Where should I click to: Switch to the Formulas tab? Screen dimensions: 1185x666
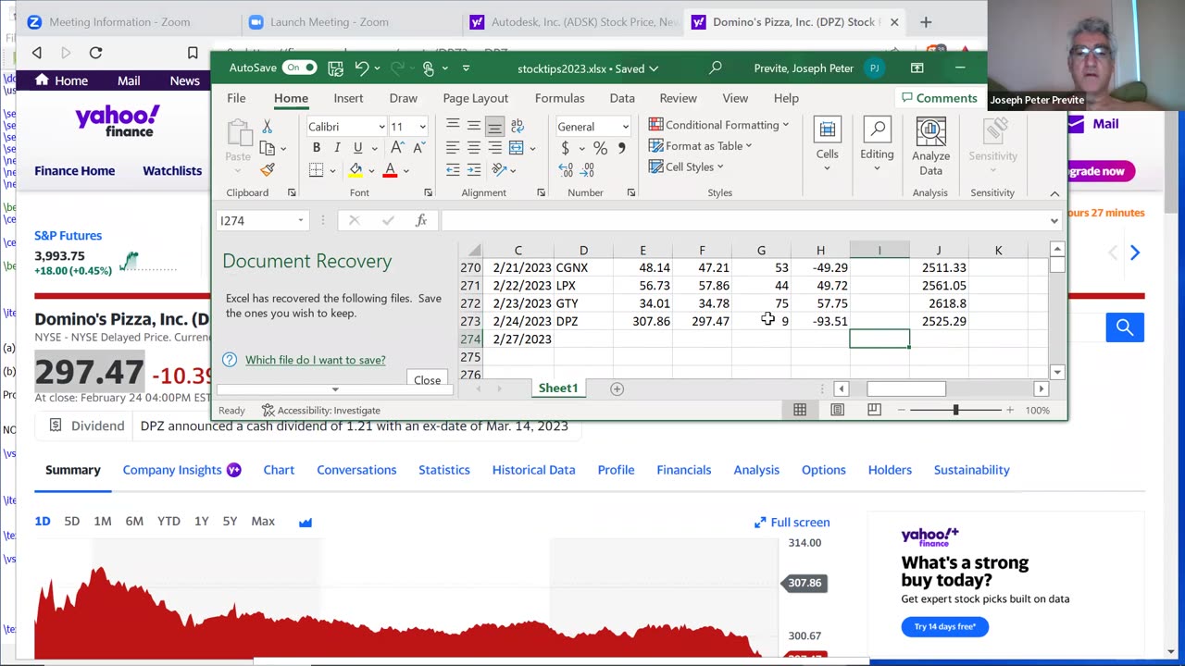[559, 98]
